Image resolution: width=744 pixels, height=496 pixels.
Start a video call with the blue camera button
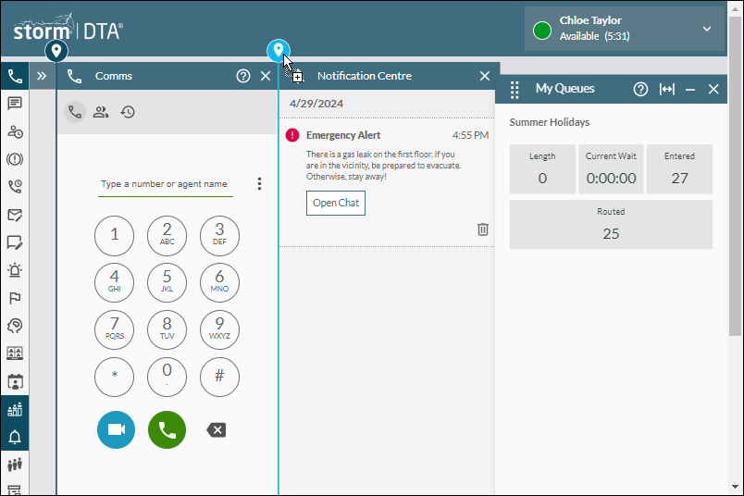click(x=116, y=429)
